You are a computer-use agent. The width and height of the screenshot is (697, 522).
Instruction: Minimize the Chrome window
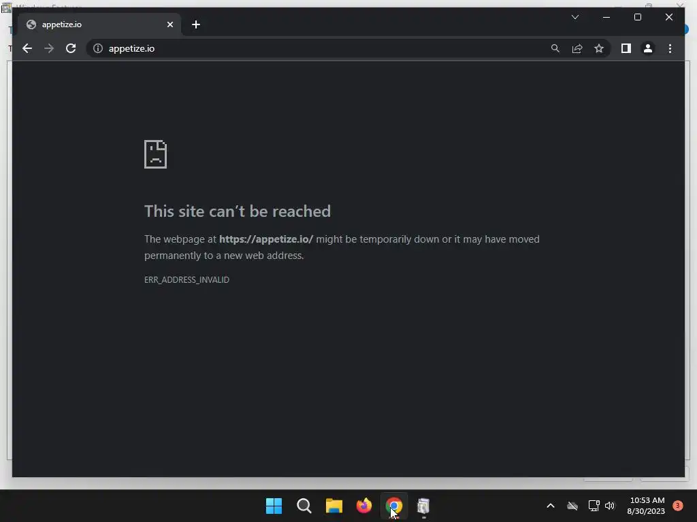[606, 17]
